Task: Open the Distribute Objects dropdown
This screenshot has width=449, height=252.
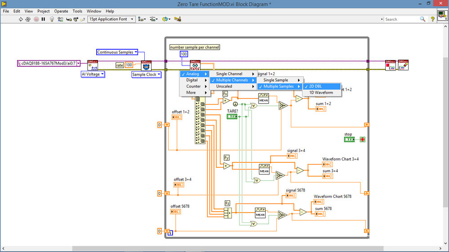Action: (x=154, y=19)
